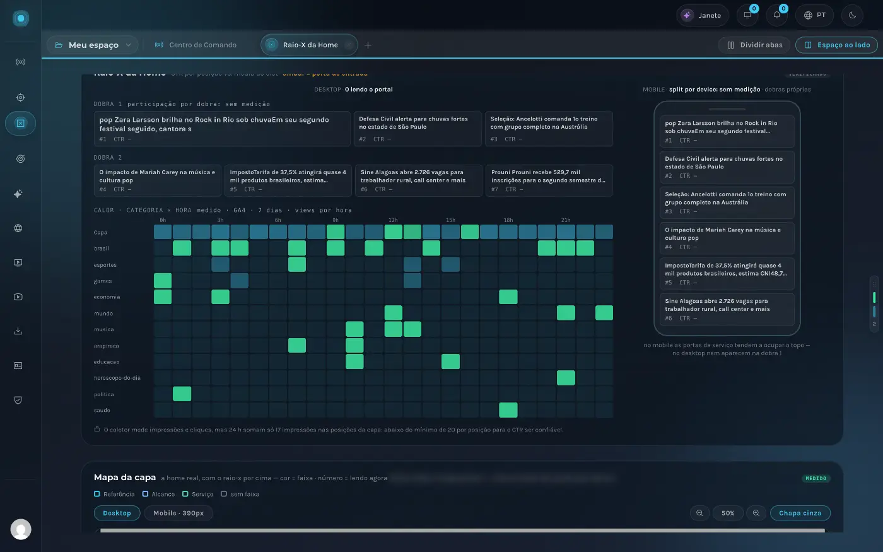The width and height of the screenshot is (883, 552).
Task: Open the PT language selector
Action: tap(814, 15)
